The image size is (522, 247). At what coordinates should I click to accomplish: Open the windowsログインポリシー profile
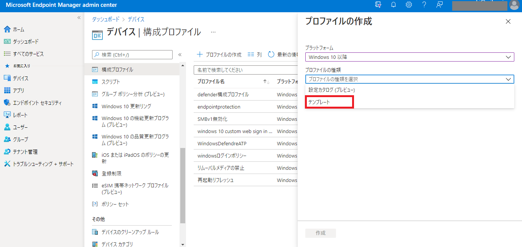click(x=222, y=156)
